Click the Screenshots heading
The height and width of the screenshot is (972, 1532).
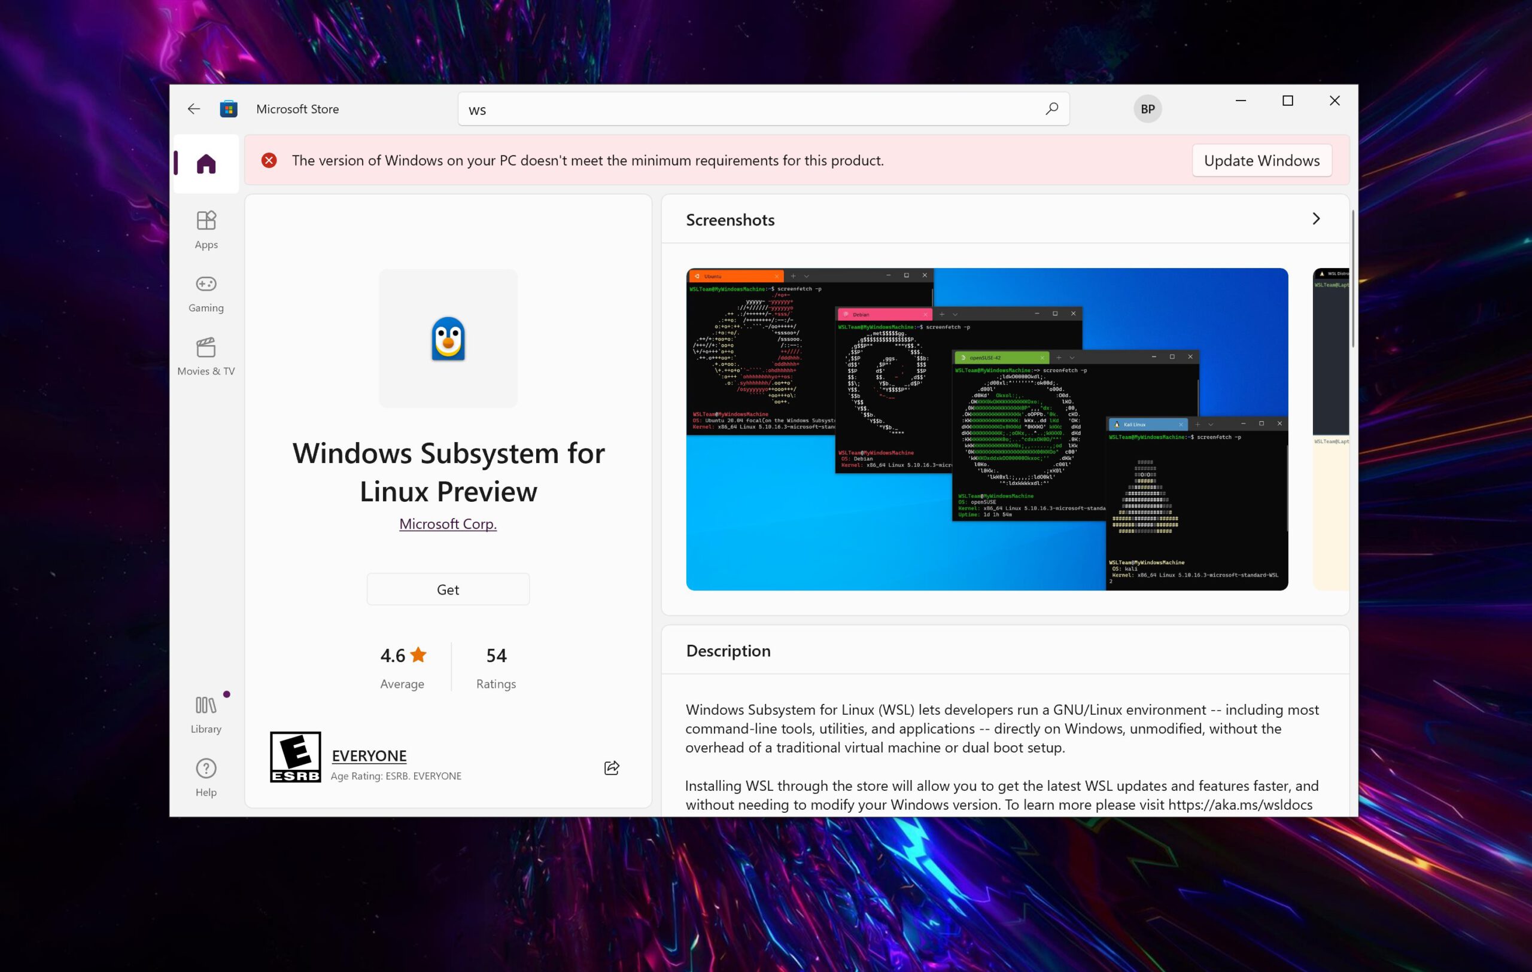pos(729,220)
